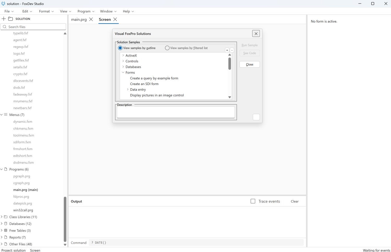Select Display pictures in an image control
391x252 pixels.
point(157,95)
